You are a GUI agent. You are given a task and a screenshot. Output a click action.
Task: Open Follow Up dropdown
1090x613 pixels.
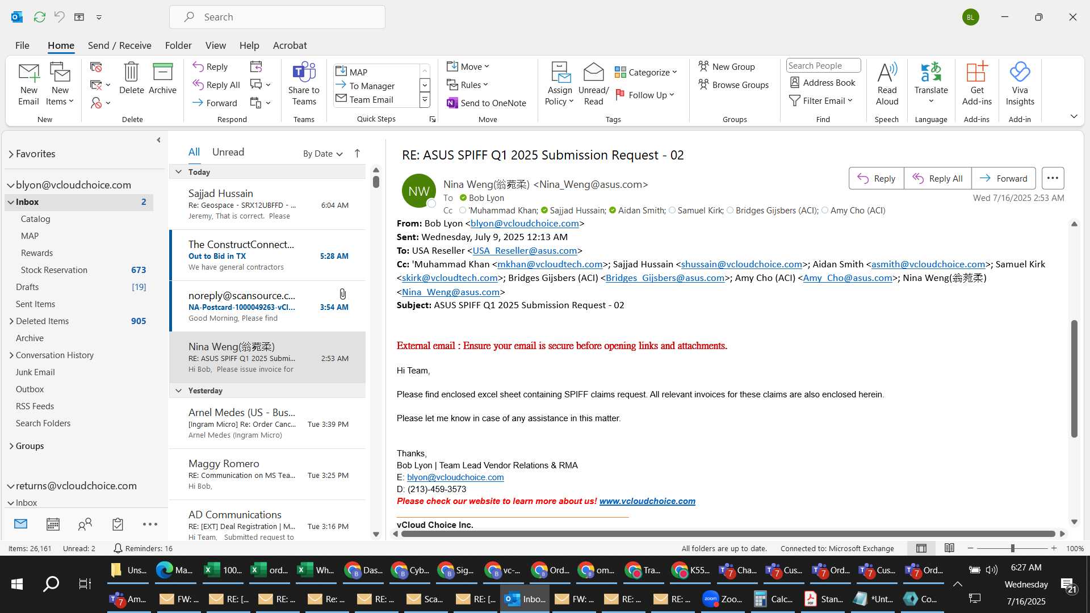(x=645, y=95)
